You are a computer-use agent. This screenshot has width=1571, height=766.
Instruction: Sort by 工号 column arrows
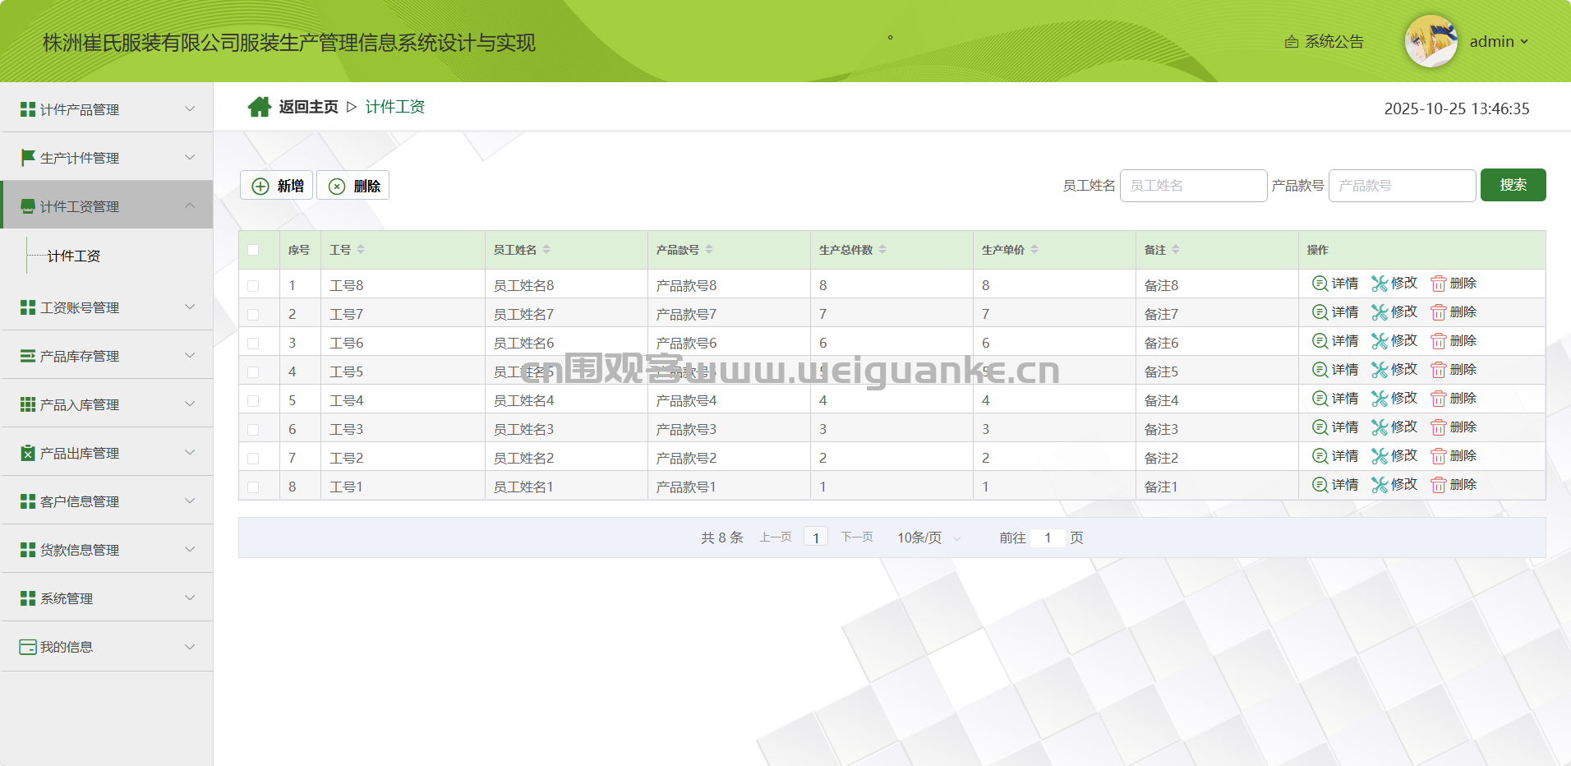[361, 250]
